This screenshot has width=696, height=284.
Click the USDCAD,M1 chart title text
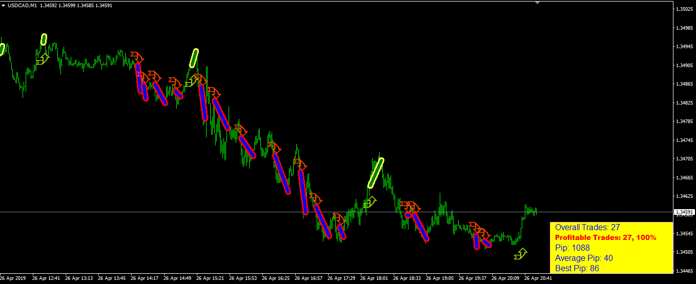[22, 5]
